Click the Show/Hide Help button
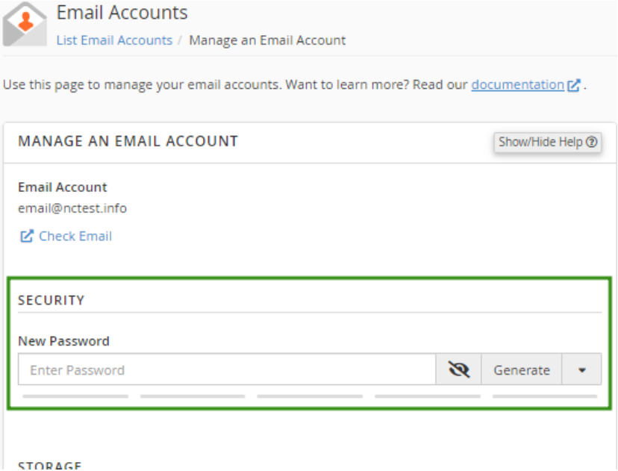The height and width of the screenshot is (471, 618). click(x=547, y=142)
